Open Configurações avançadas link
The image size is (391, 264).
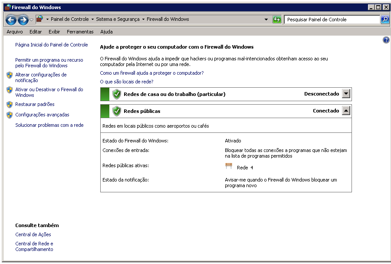tap(42, 115)
